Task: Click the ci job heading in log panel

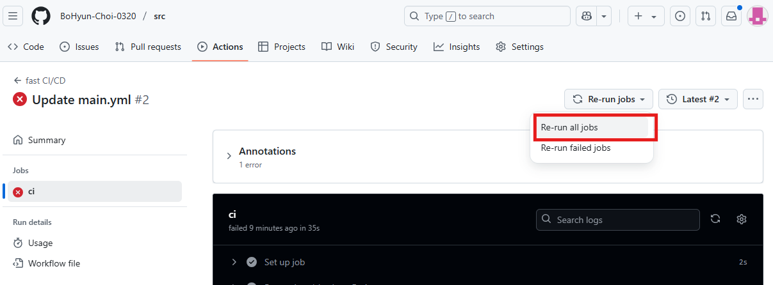Action: point(232,215)
